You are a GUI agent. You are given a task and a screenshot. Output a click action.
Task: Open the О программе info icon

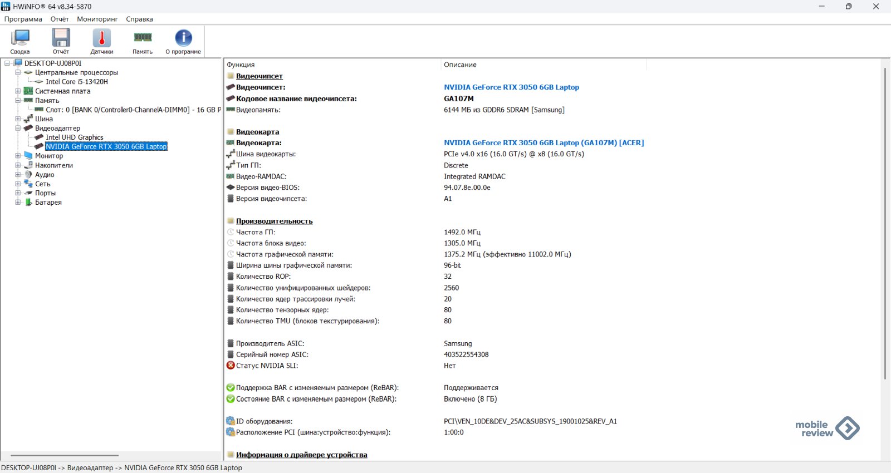pyautogui.click(x=183, y=38)
